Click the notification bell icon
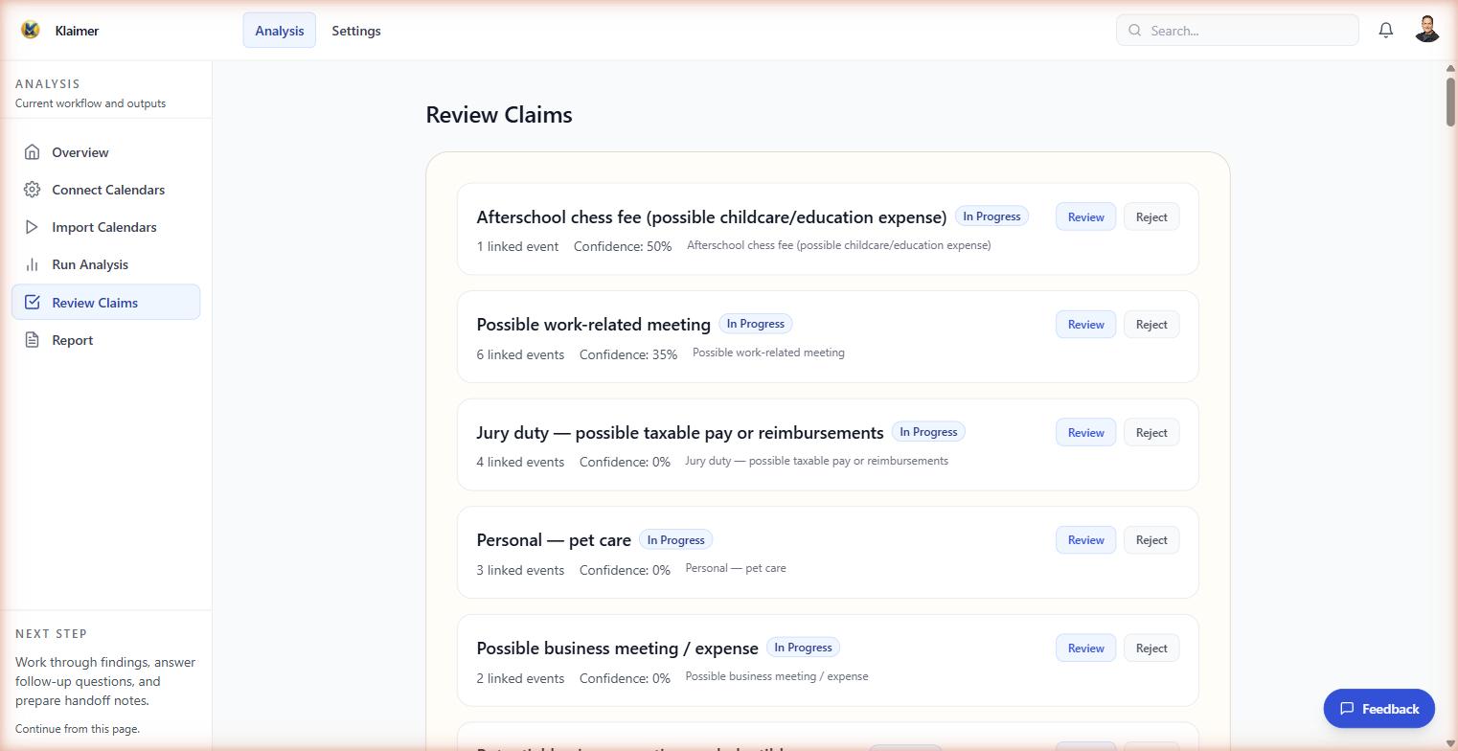The image size is (1458, 751). pos(1385,30)
